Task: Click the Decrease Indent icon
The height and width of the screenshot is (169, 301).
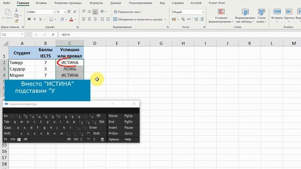Action: (x=103, y=19)
